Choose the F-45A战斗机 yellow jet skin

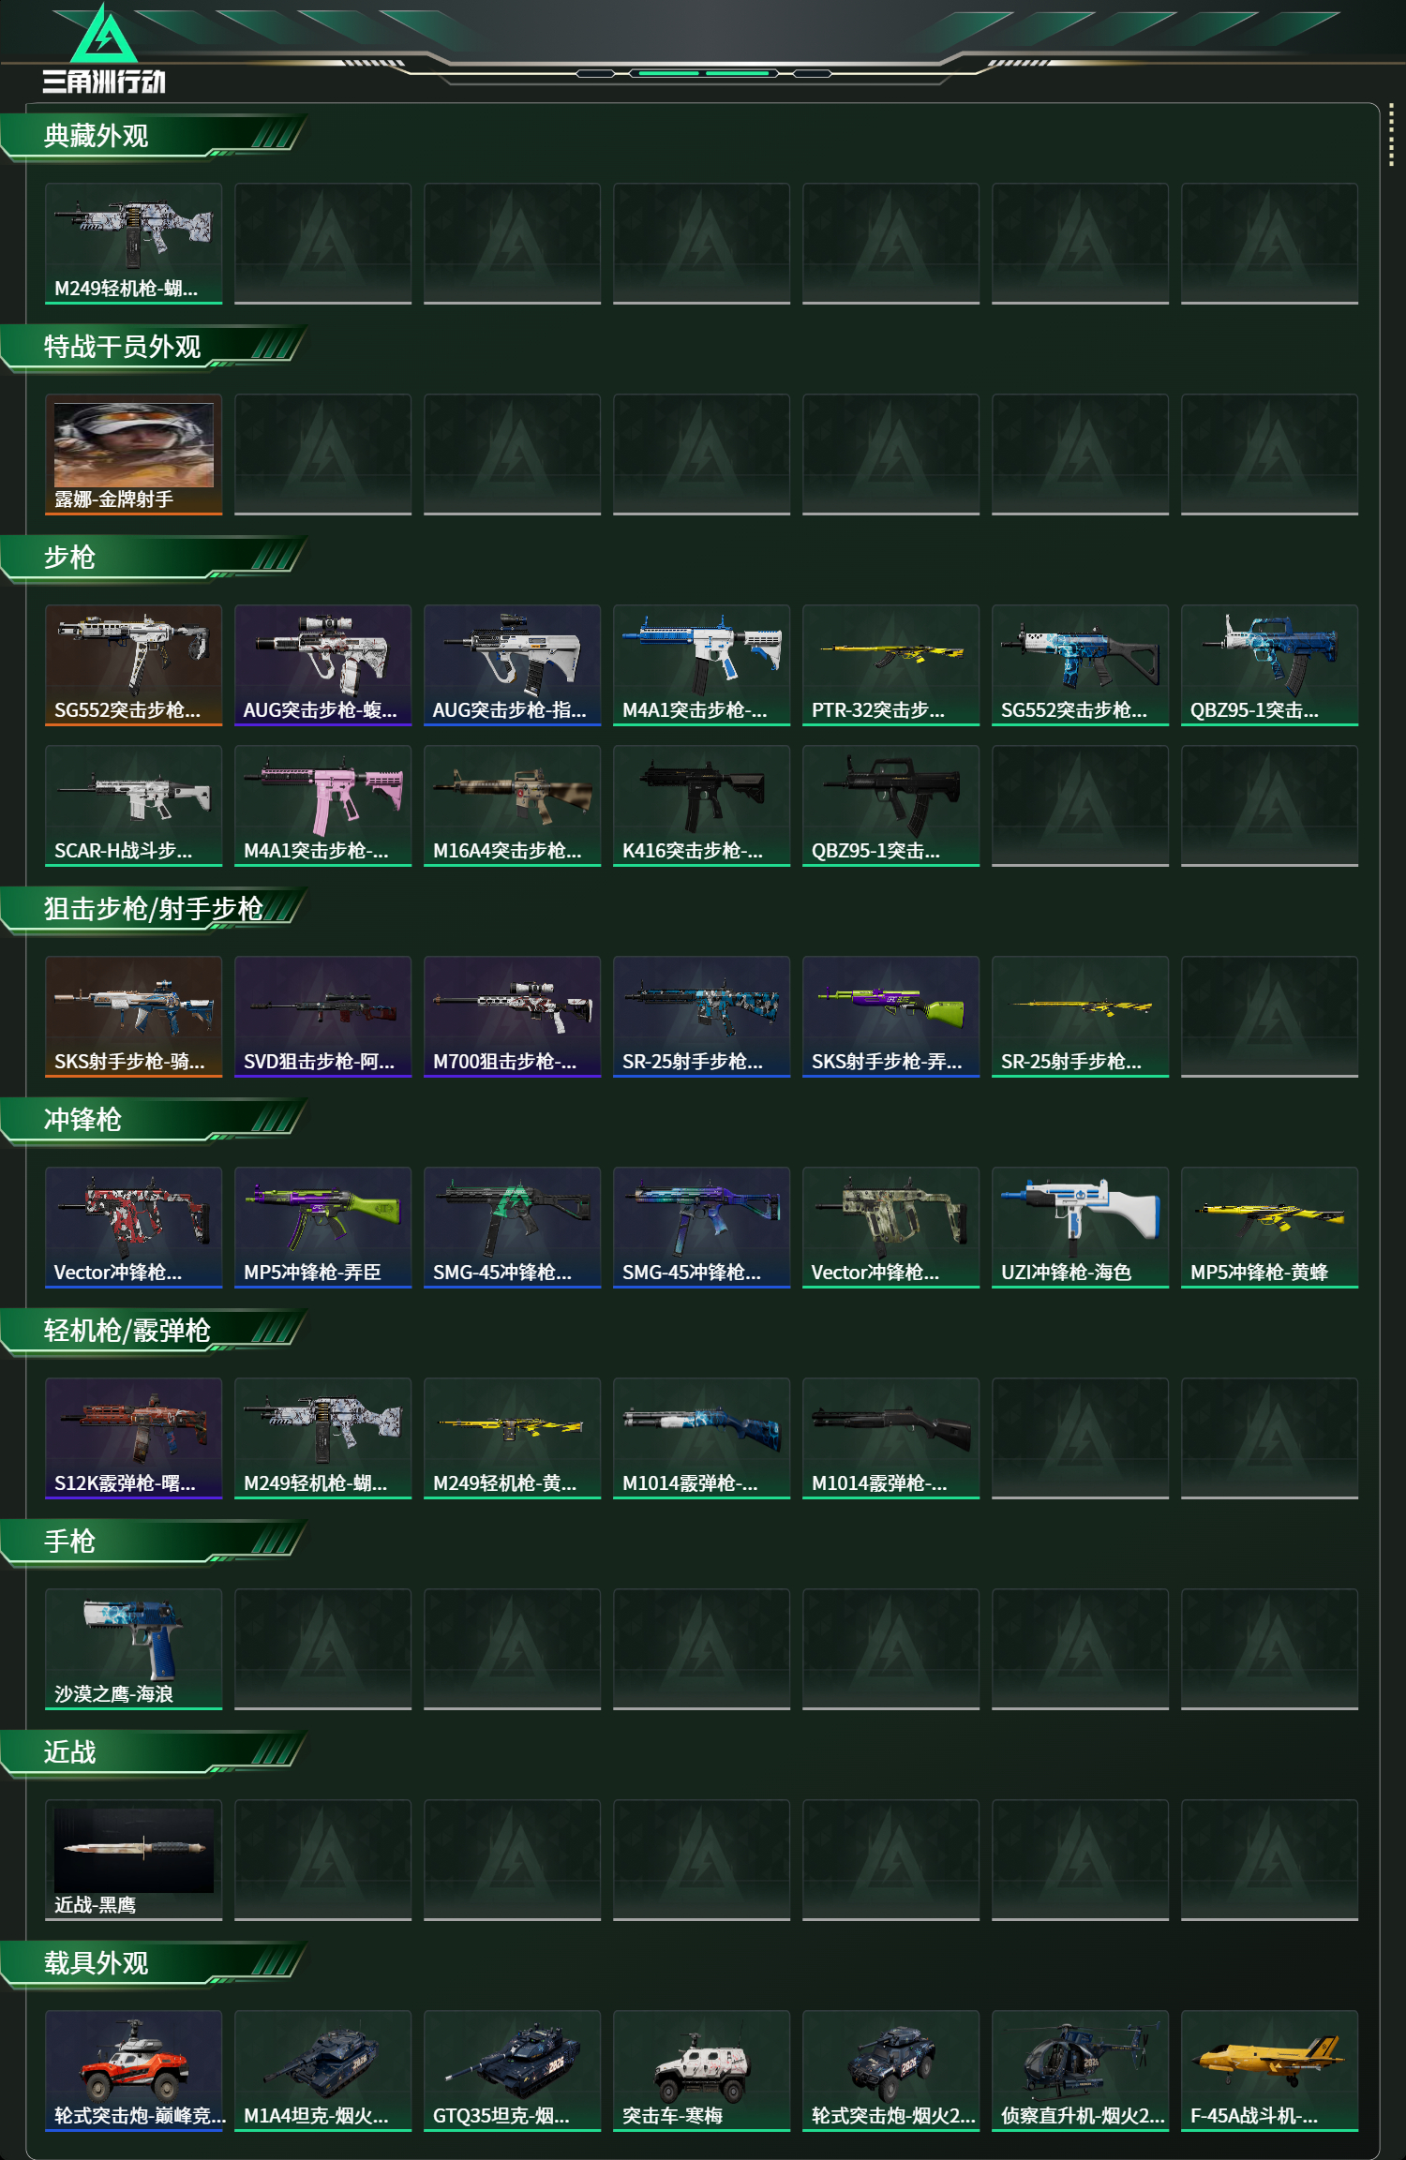coord(1269,2071)
